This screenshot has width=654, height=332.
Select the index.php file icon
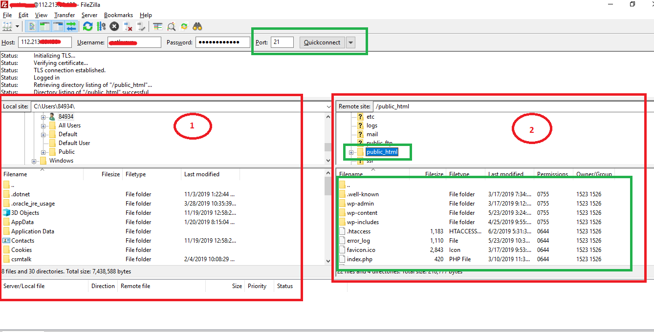(x=342, y=259)
